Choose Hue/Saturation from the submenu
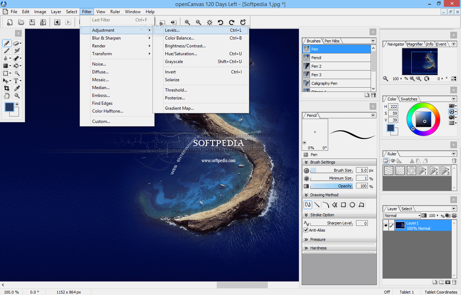This screenshot has height=295, width=461. pyautogui.click(x=201, y=54)
